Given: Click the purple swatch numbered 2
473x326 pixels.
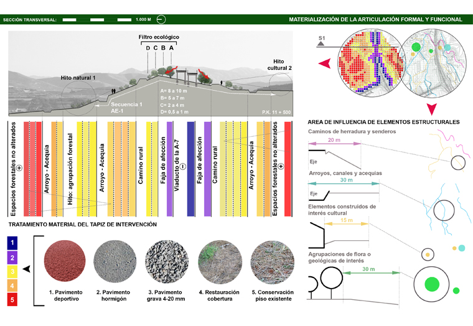Looking at the screenshot, I should click(x=12, y=258).
